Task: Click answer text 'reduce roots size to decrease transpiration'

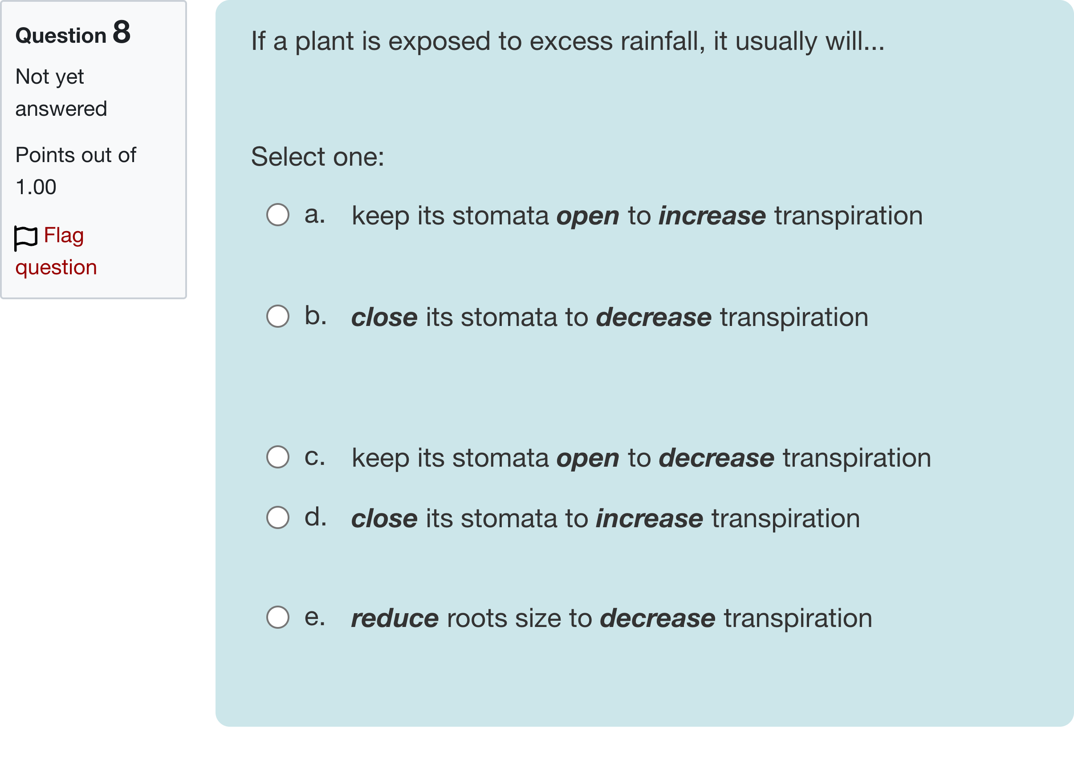Action: click(x=612, y=618)
